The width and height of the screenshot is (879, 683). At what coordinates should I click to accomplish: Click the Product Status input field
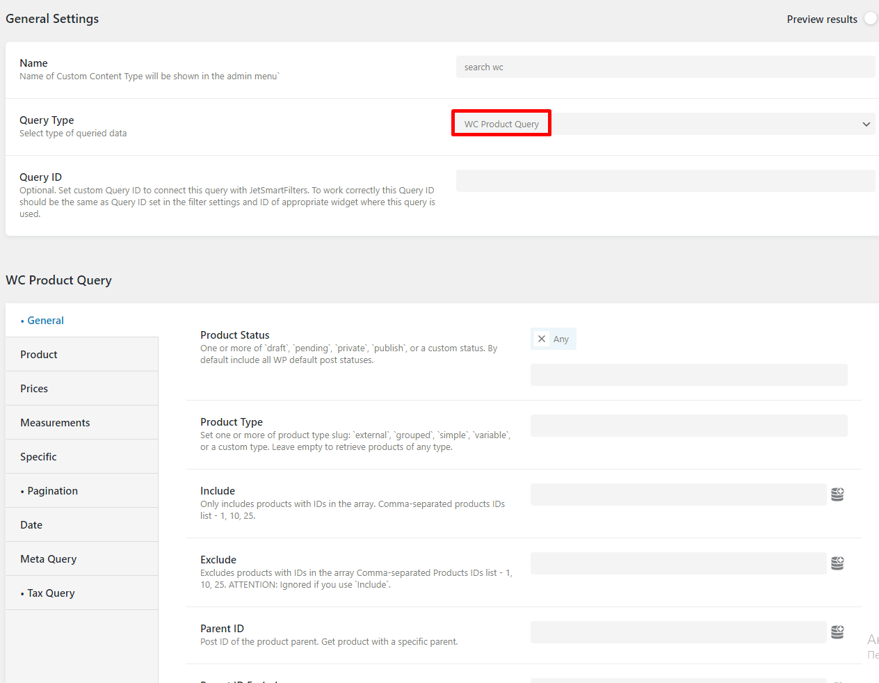click(x=689, y=375)
